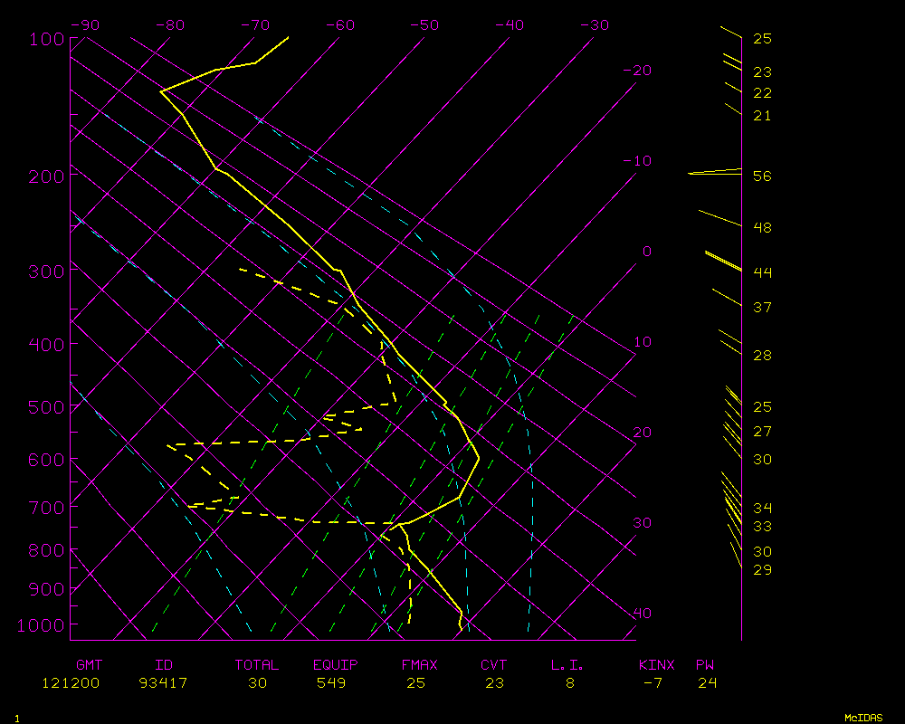Image resolution: width=905 pixels, height=724 pixels.
Task: Click the wind barb beside speed 56
Action: pos(715,172)
